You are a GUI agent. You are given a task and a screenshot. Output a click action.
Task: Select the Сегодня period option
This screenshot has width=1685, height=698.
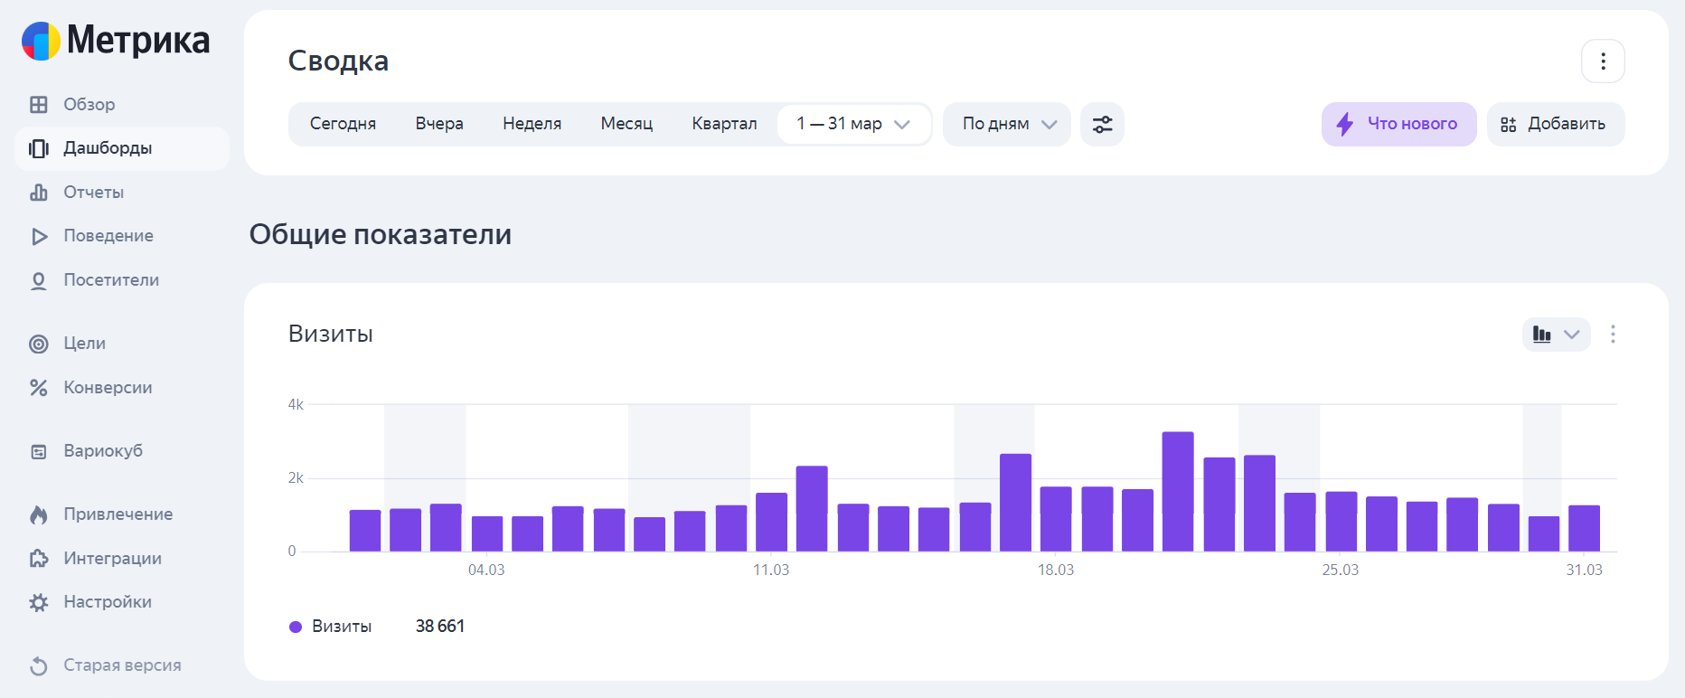343,124
